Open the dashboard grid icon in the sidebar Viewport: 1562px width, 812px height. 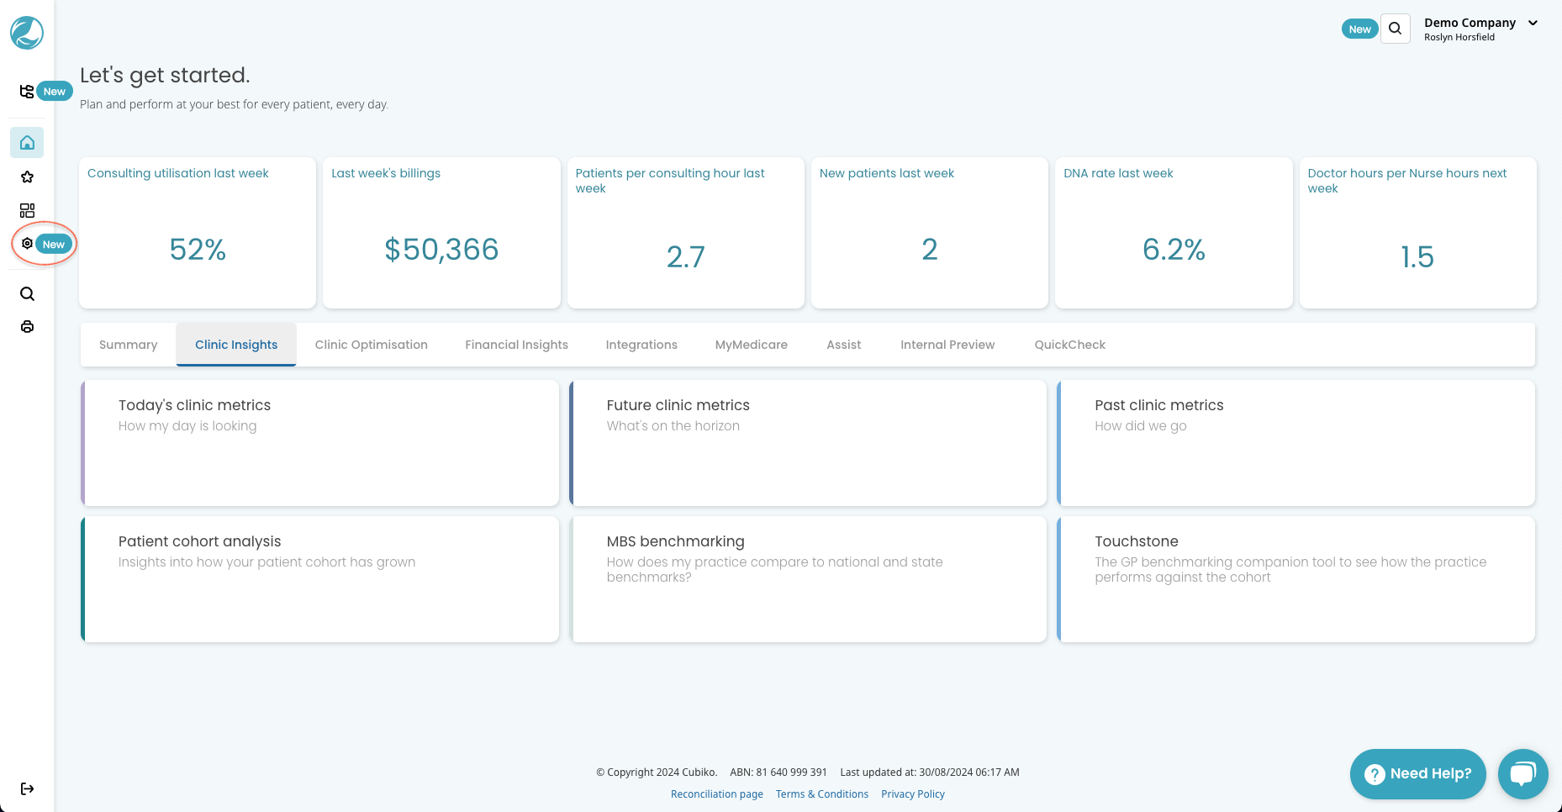pos(27,210)
